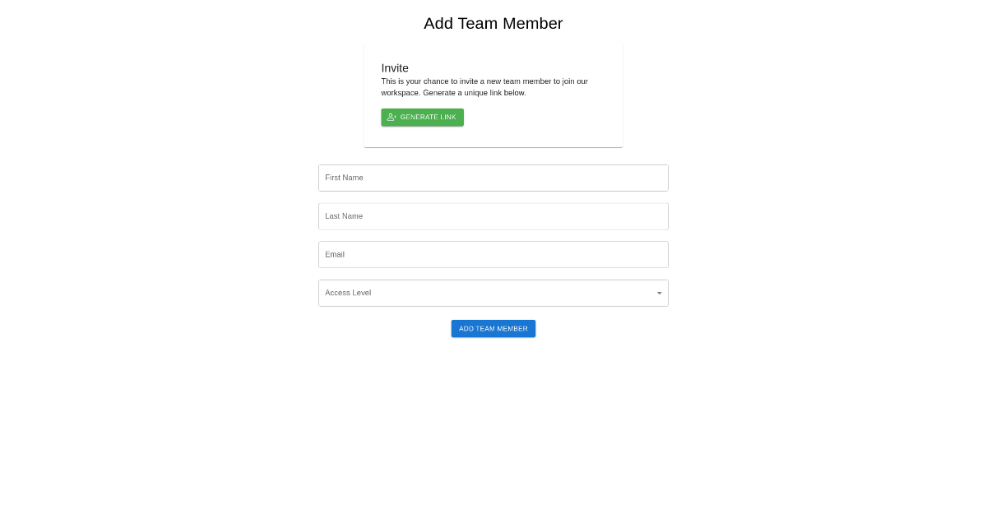
Task: Click the Access Level placeholder text
Action: pos(348,293)
